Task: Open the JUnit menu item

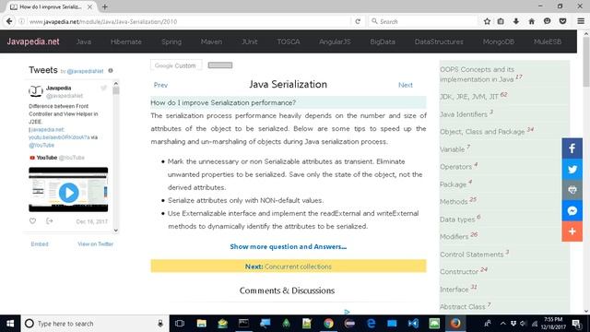Action: (250, 41)
